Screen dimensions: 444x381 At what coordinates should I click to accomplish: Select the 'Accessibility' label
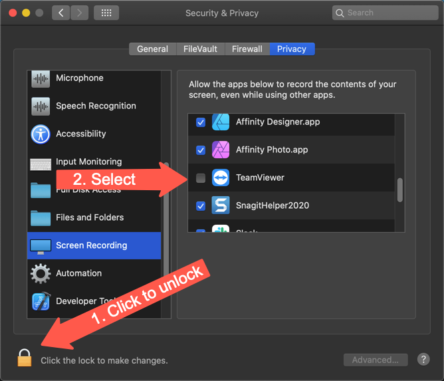[x=81, y=134]
